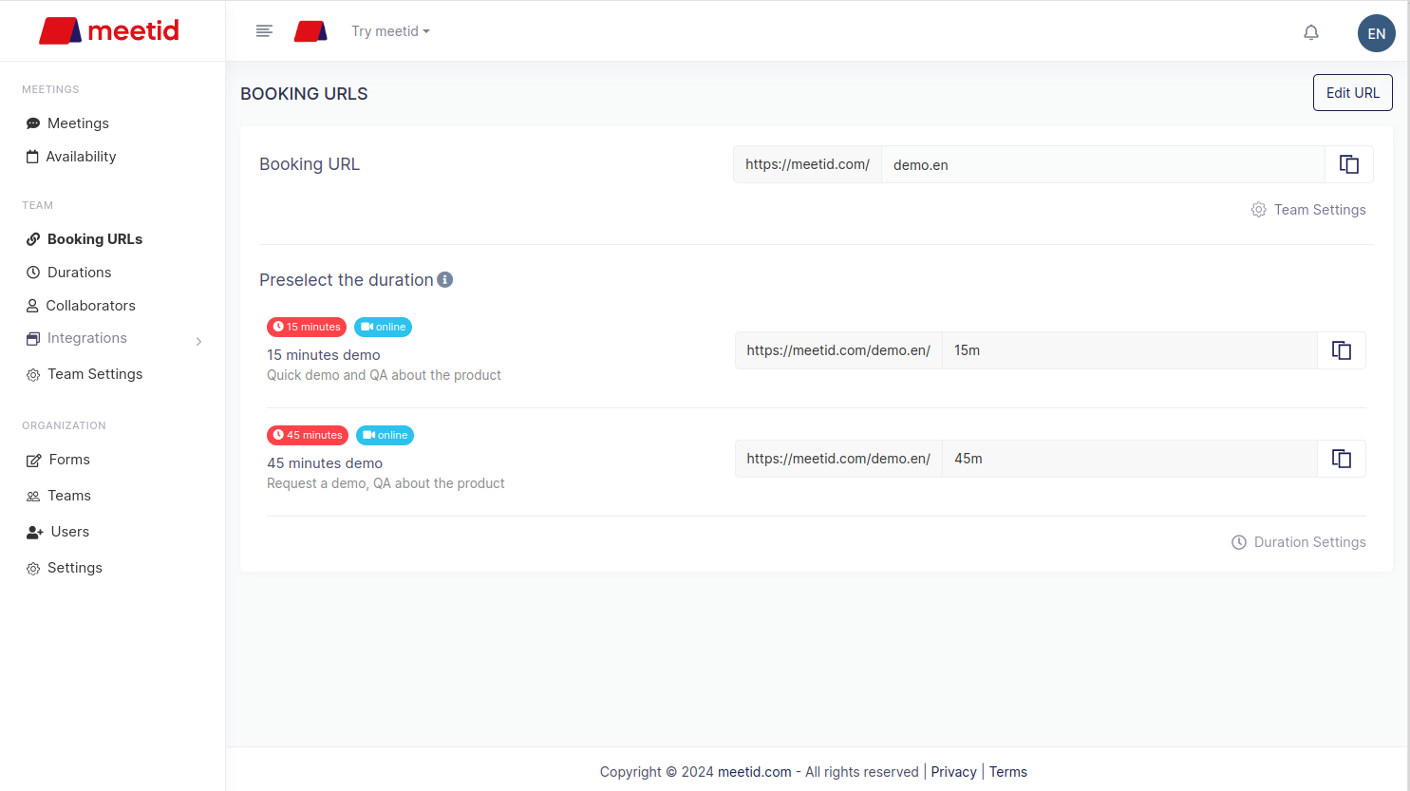Click the red 45 minutes badge

tap(308, 435)
